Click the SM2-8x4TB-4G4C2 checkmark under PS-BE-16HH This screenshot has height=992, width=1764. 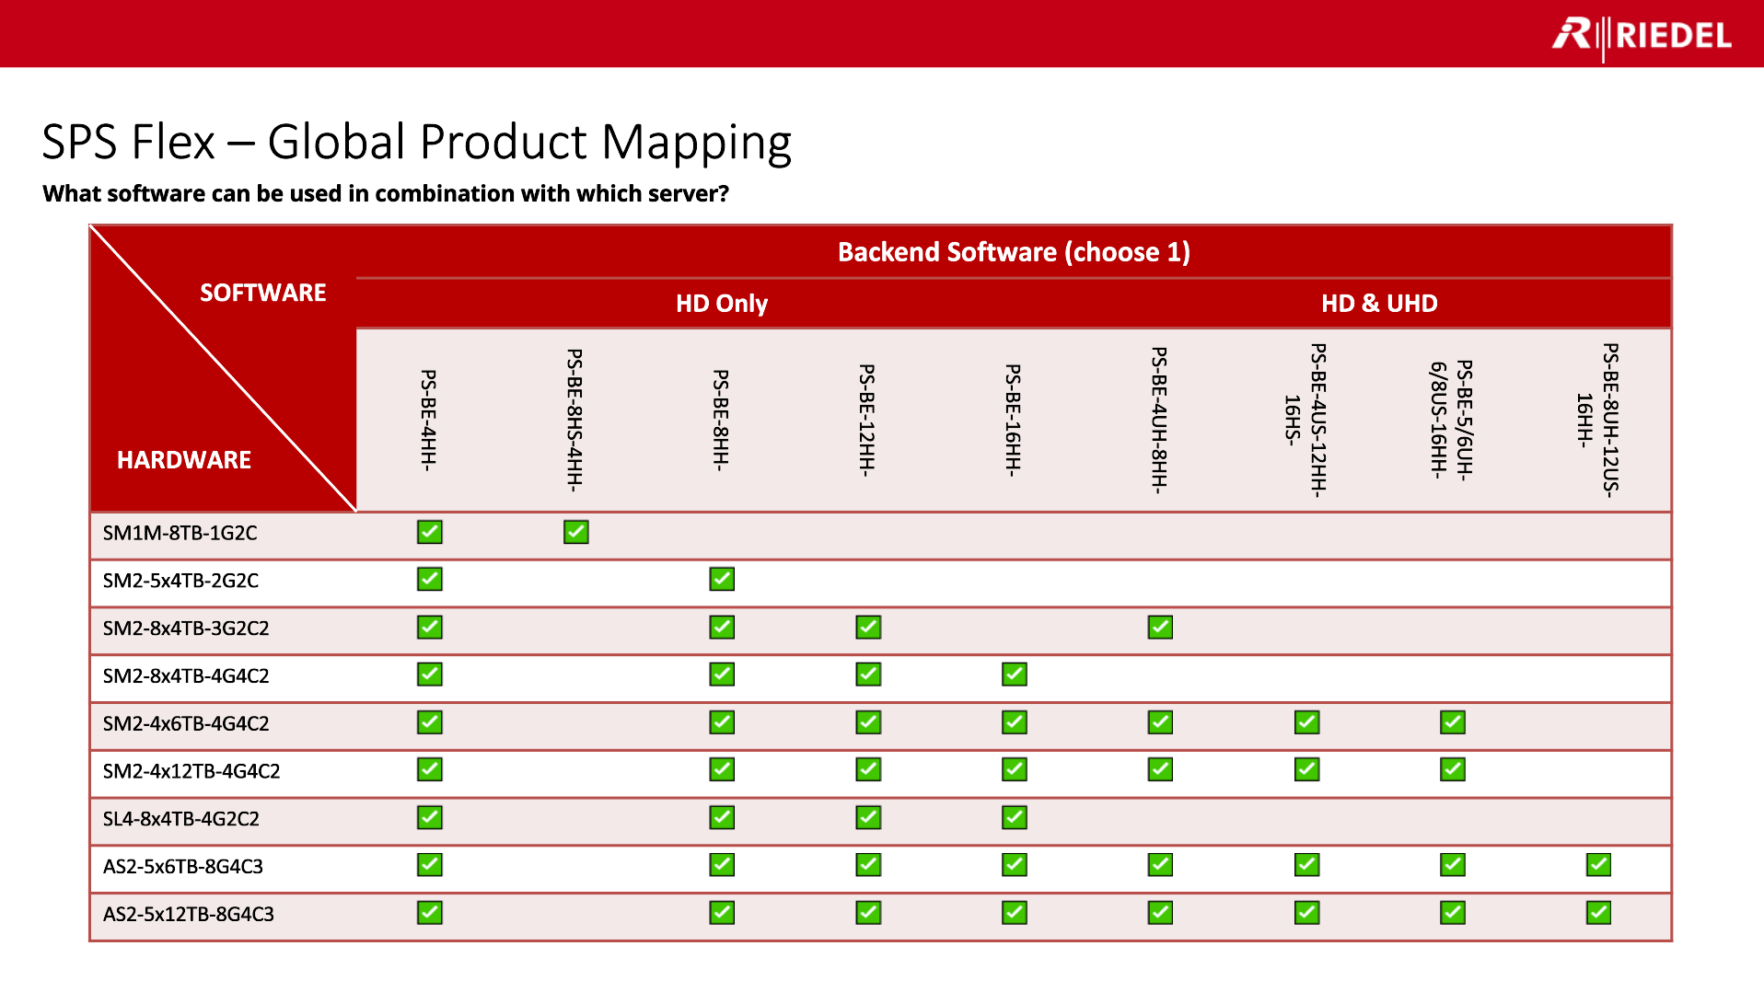1015,675
